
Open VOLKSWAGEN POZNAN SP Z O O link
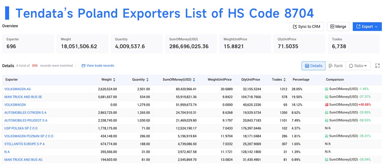29,136
